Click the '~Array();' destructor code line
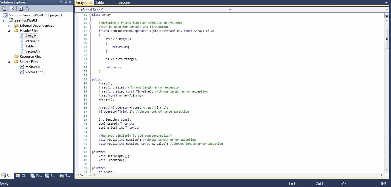The image size is (391, 187). (x=106, y=99)
